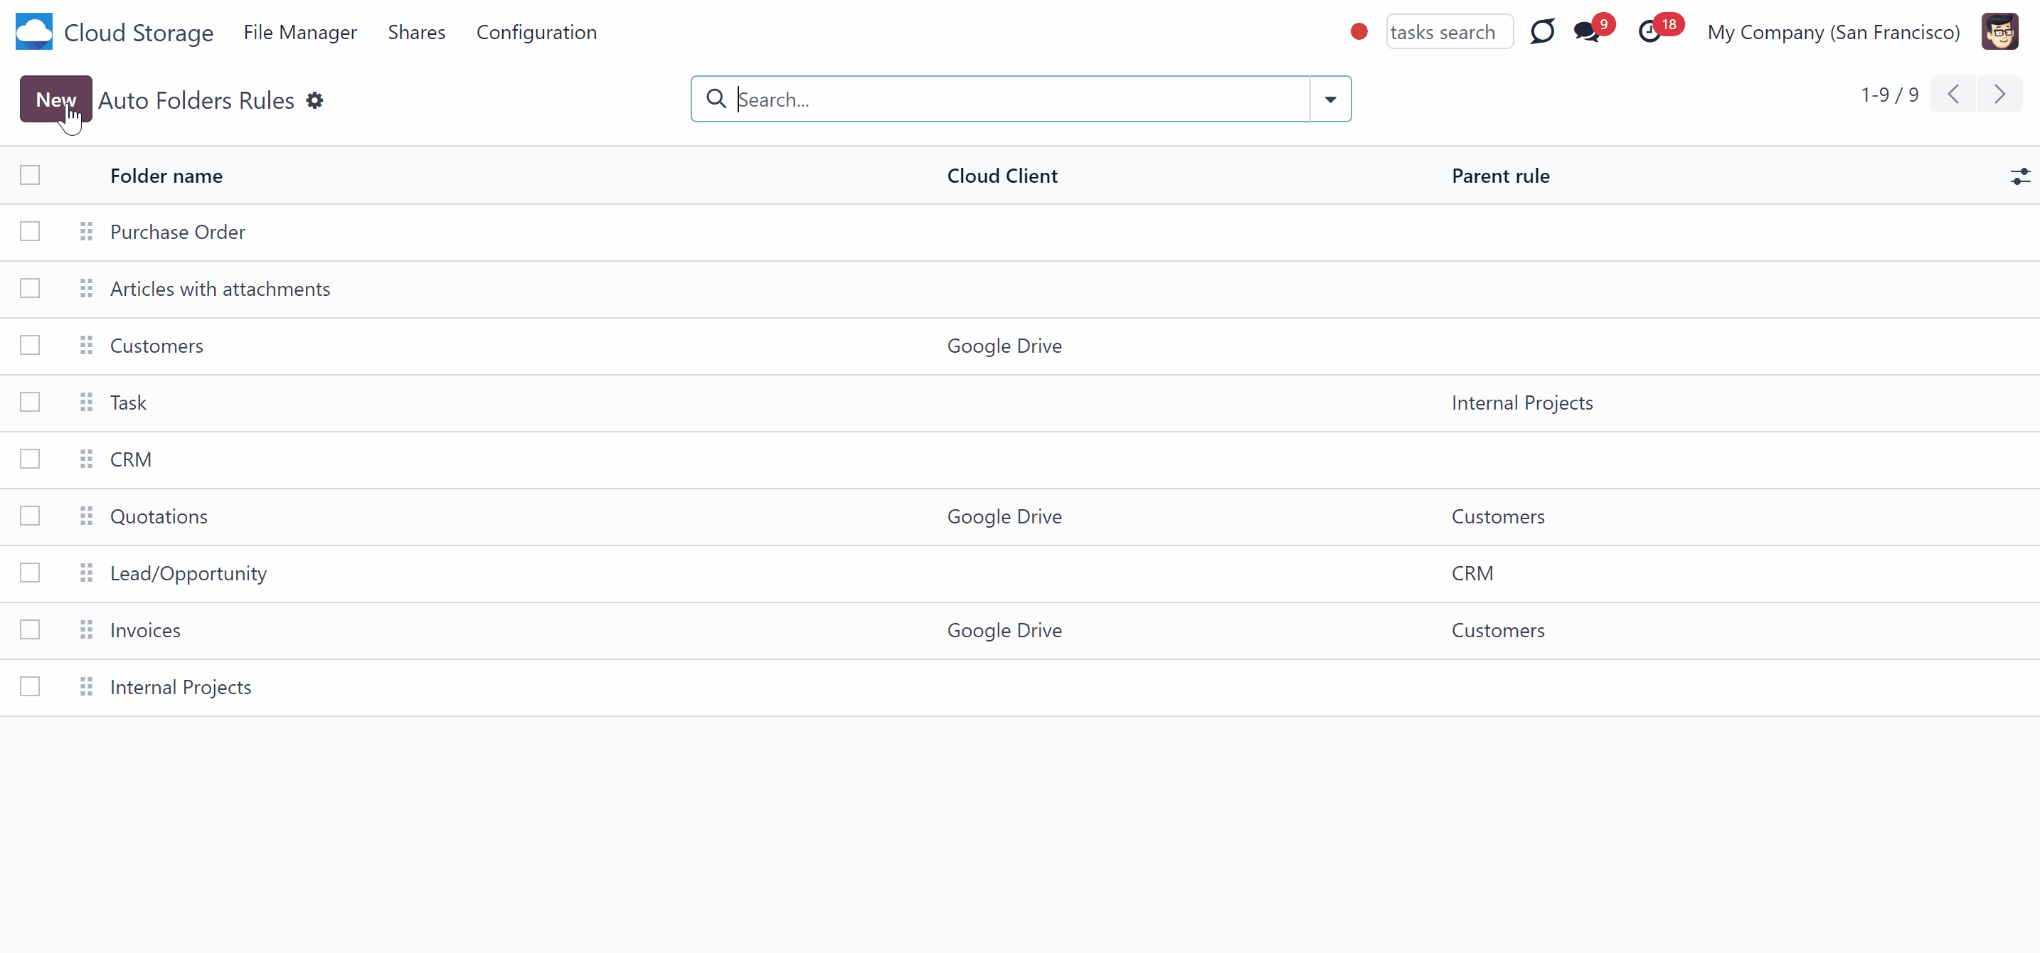Grab drag handle of Purchase Order row
This screenshot has height=953, width=2040.
tap(86, 231)
